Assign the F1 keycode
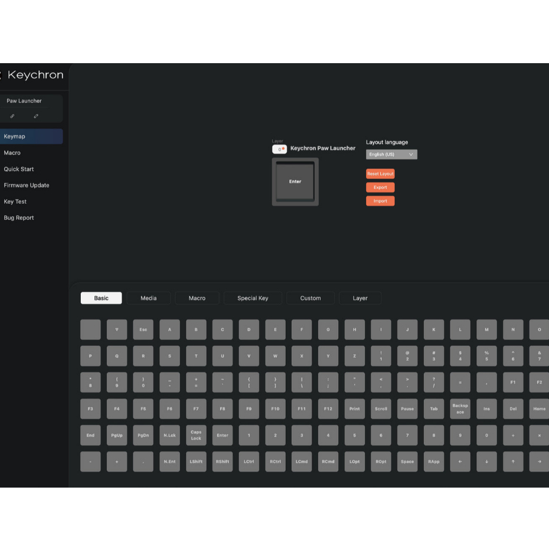 (513, 383)
